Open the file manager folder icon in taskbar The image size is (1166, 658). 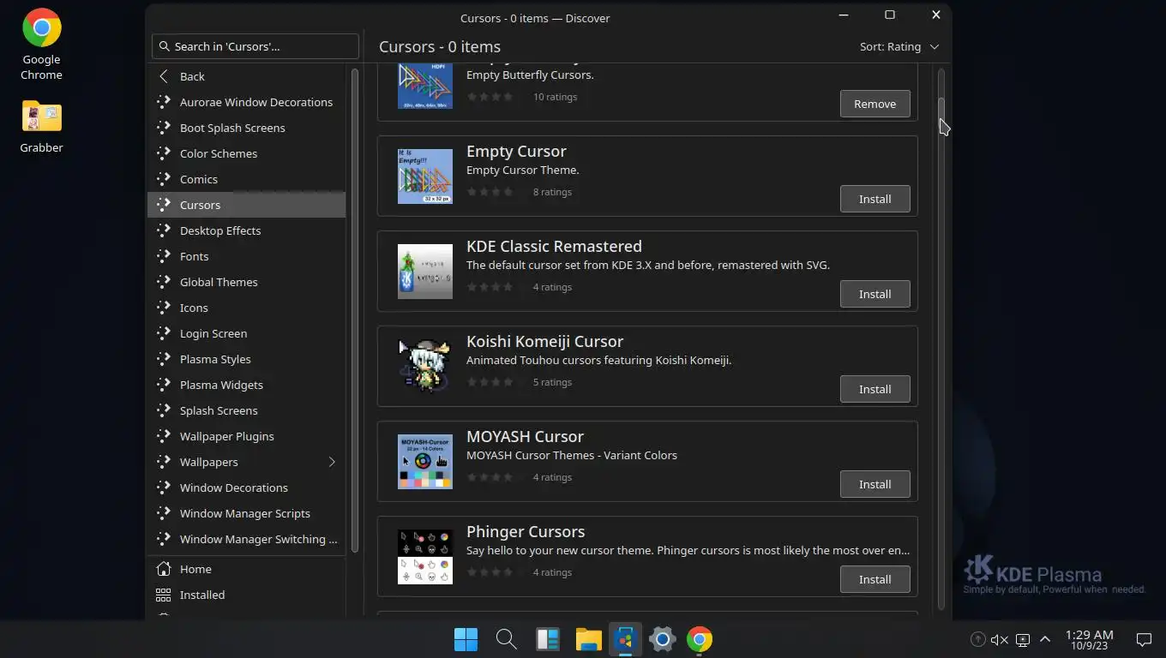pos(588,639)
